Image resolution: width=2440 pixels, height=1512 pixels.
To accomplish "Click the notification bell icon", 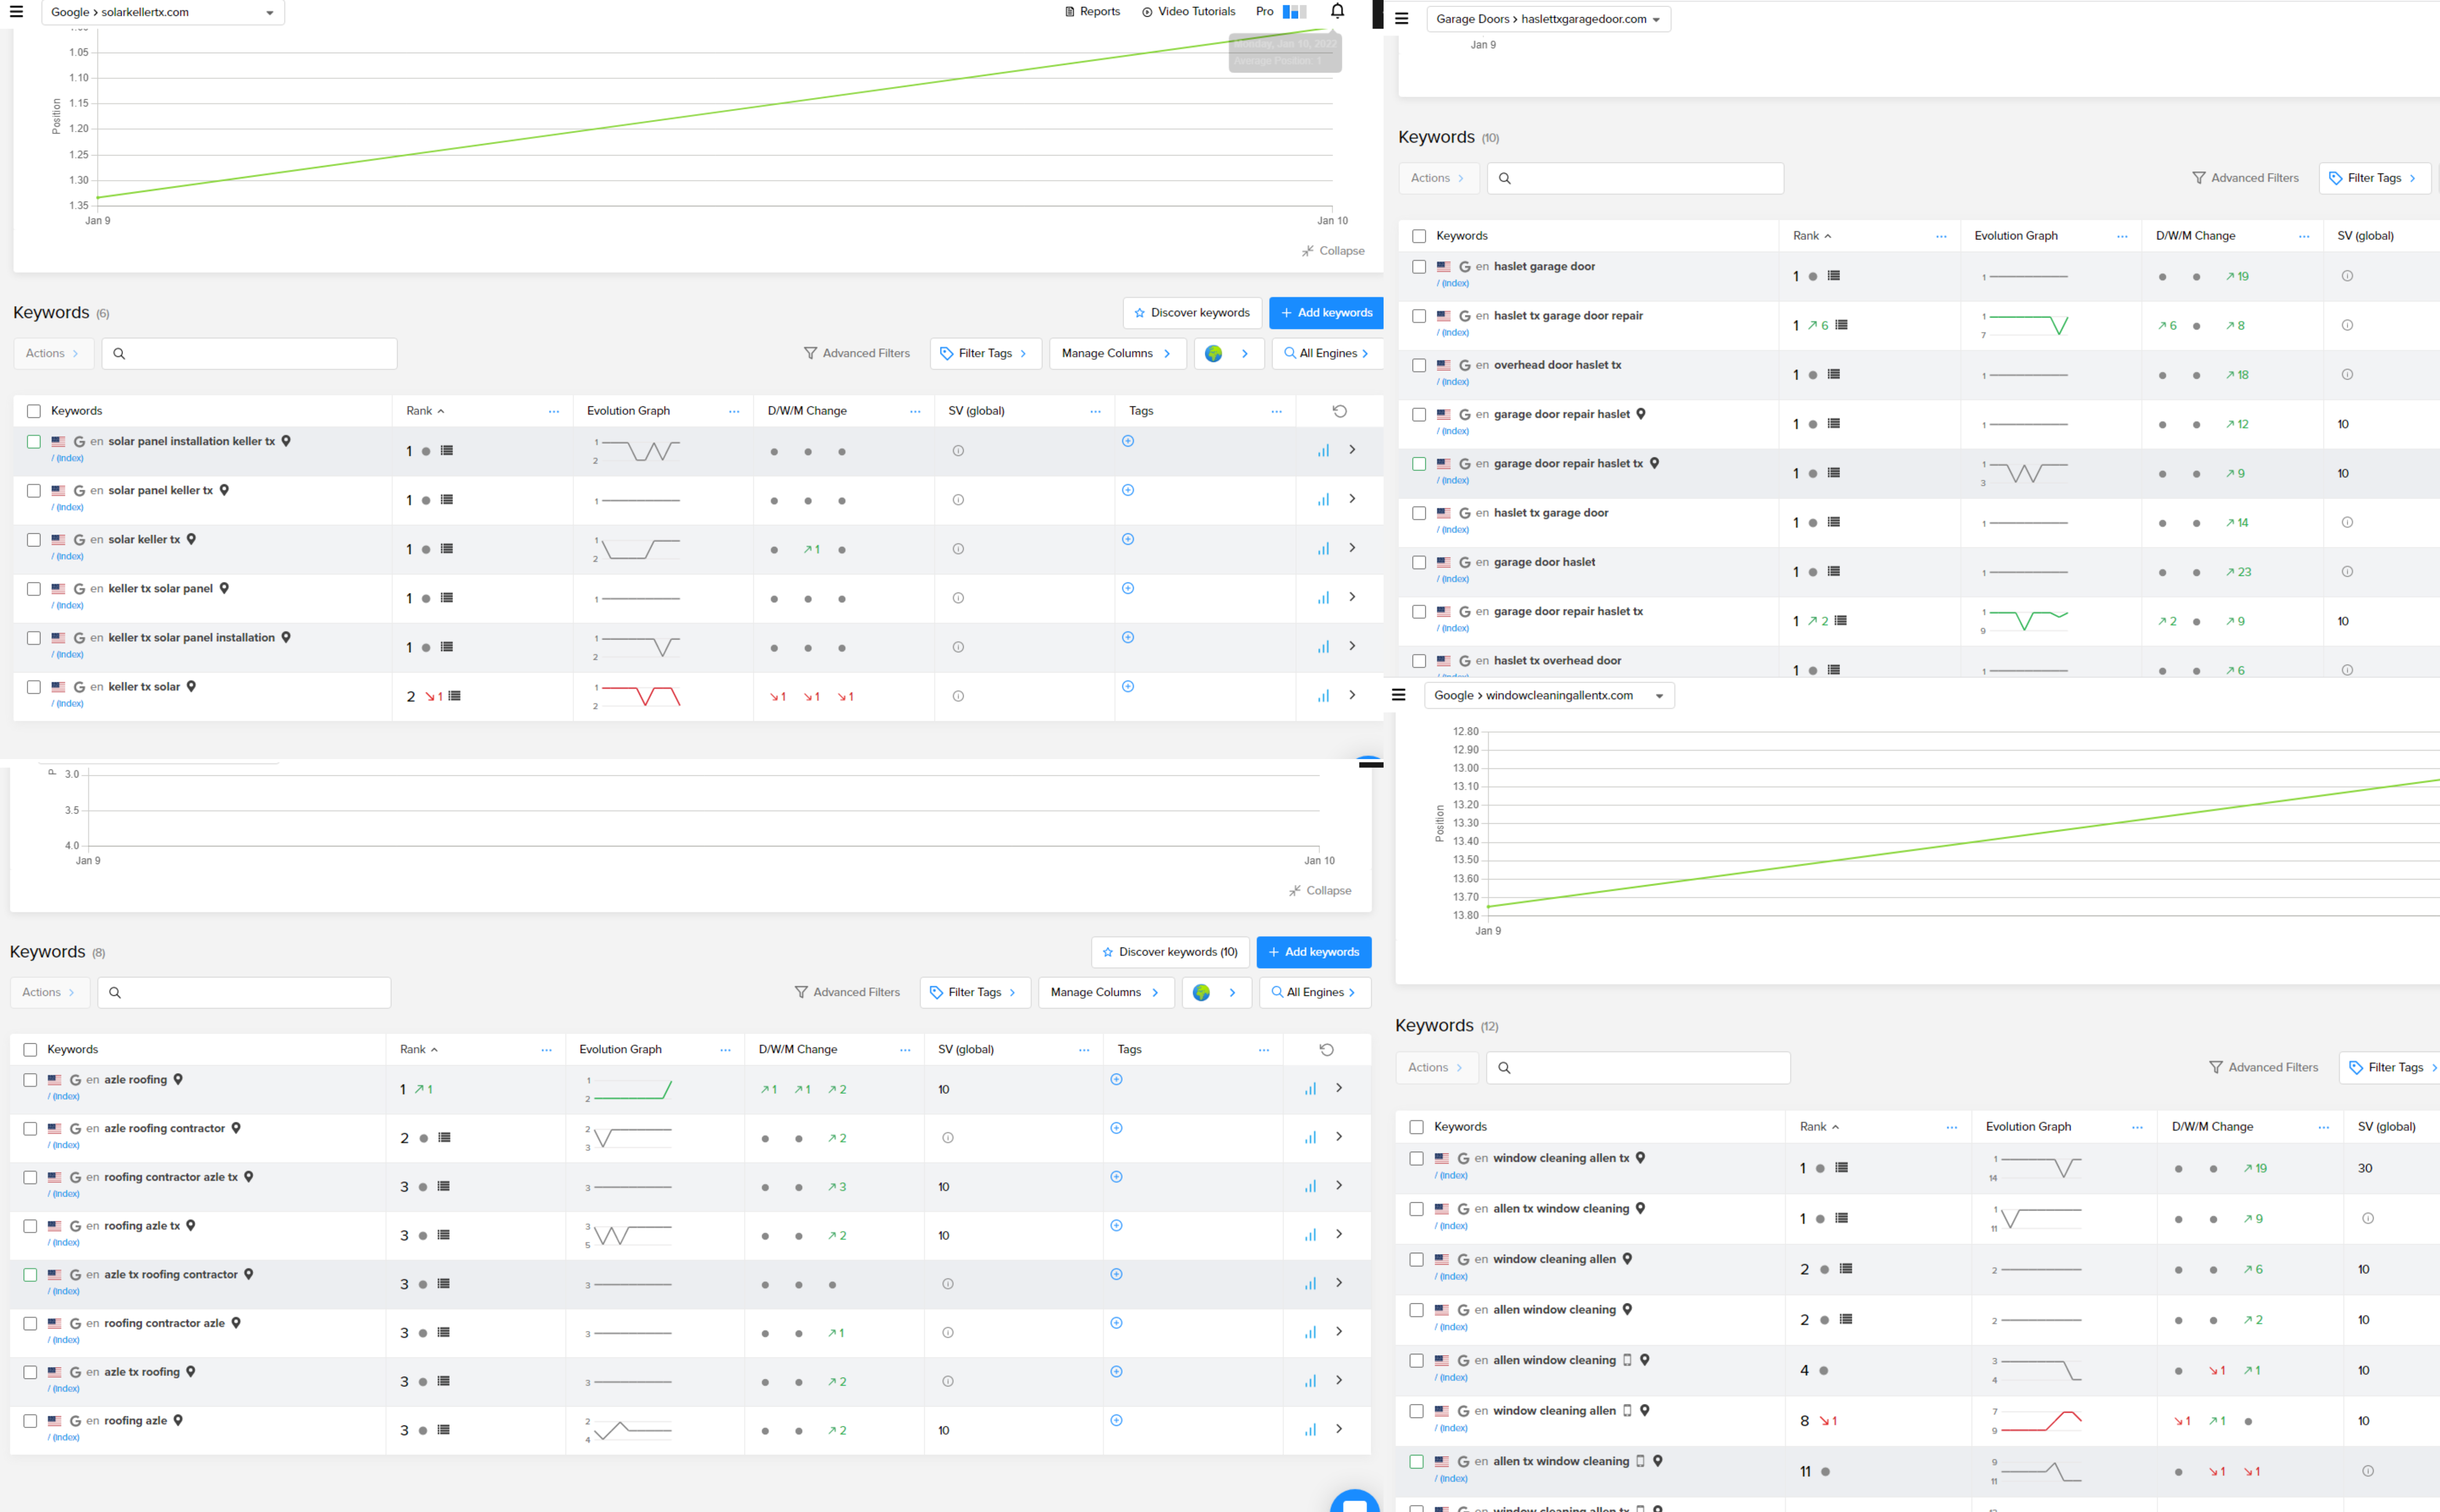I will [x=1337, y=11].
